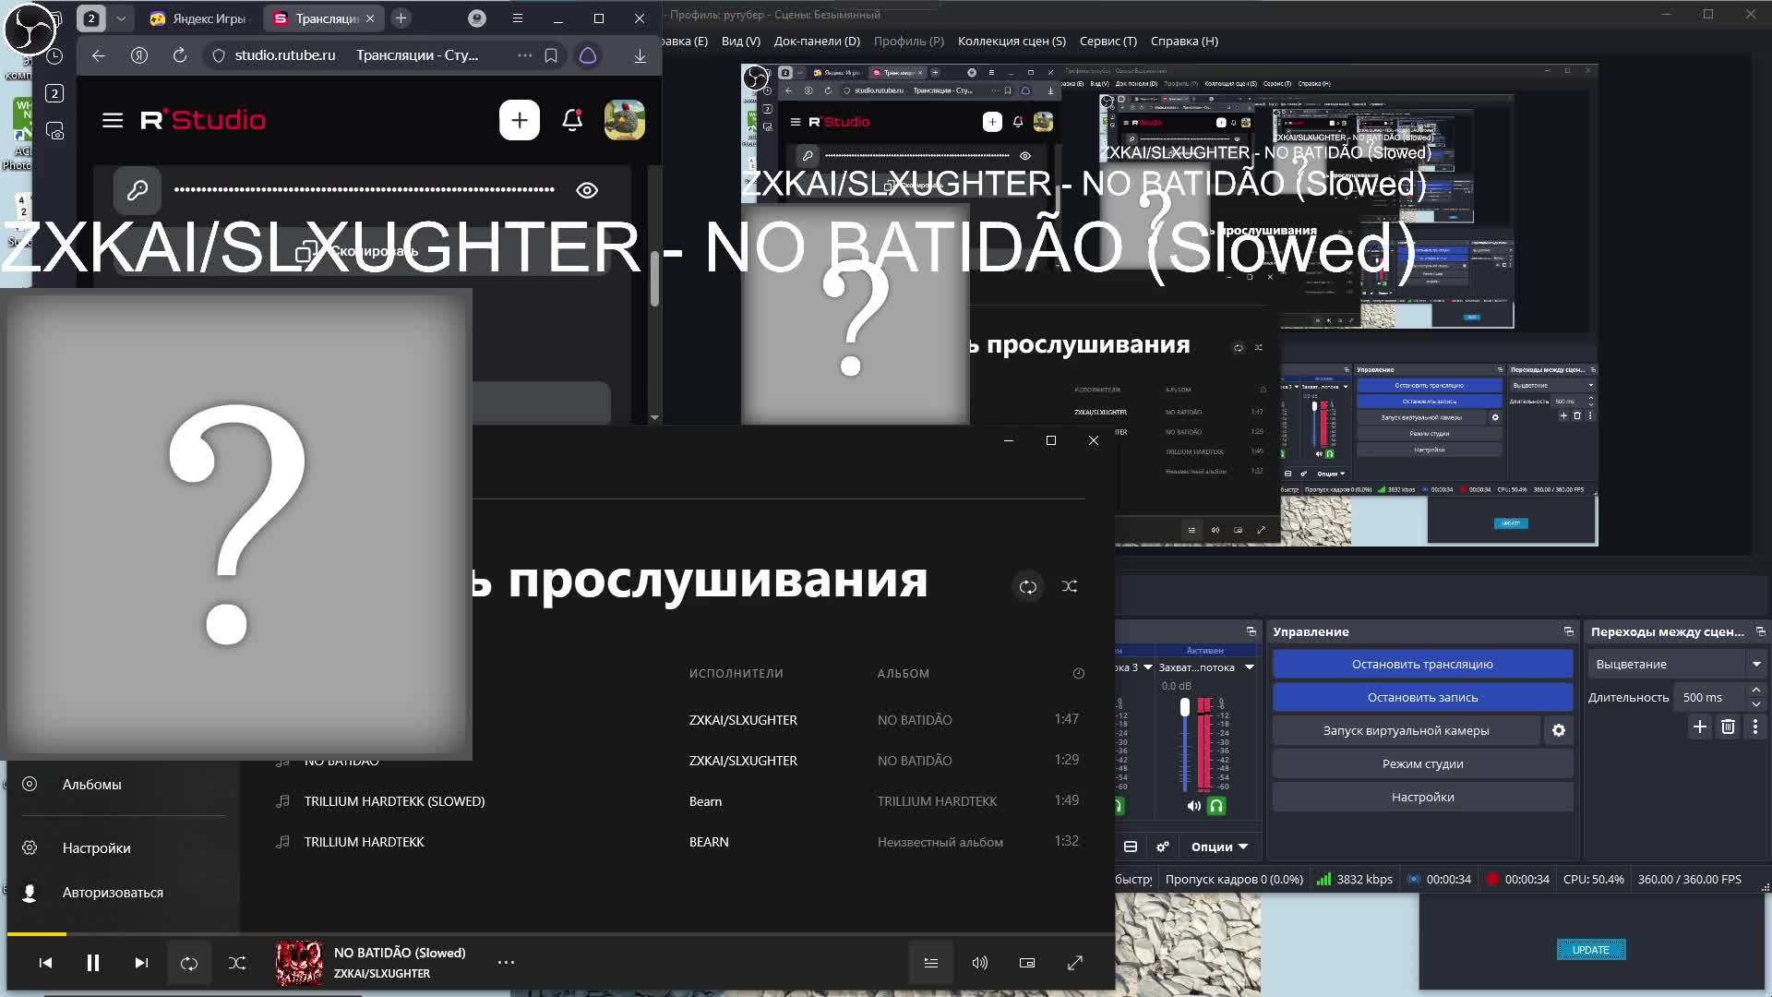Show the play queue list in player
The image size is (1772, 997).
click(931, 963)
